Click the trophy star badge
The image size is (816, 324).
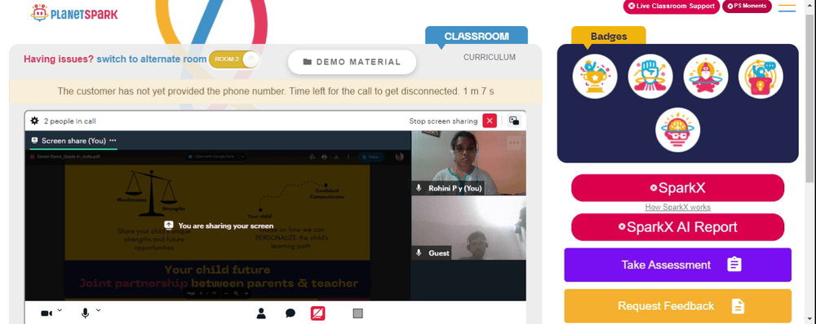pos(595,77)
